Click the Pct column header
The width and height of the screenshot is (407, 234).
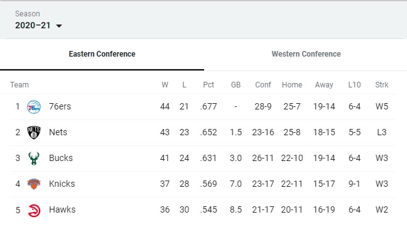coord(209,85)
